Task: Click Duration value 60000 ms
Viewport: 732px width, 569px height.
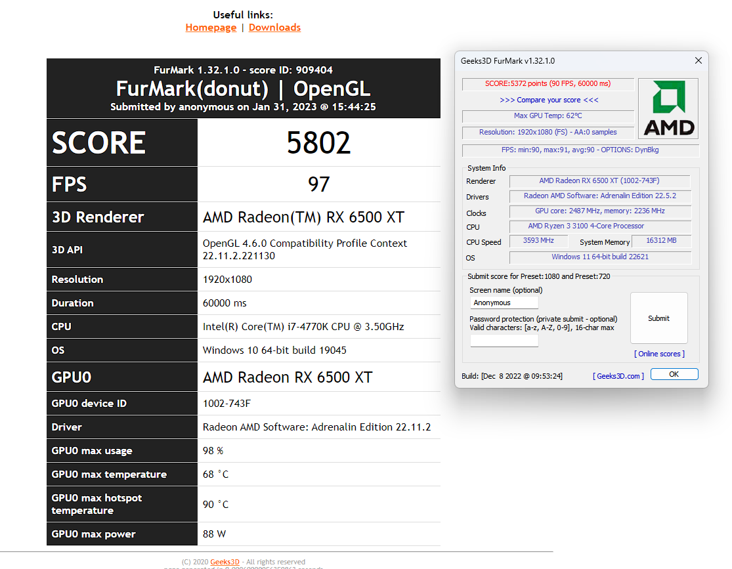Action: click(x=225, y=303)
